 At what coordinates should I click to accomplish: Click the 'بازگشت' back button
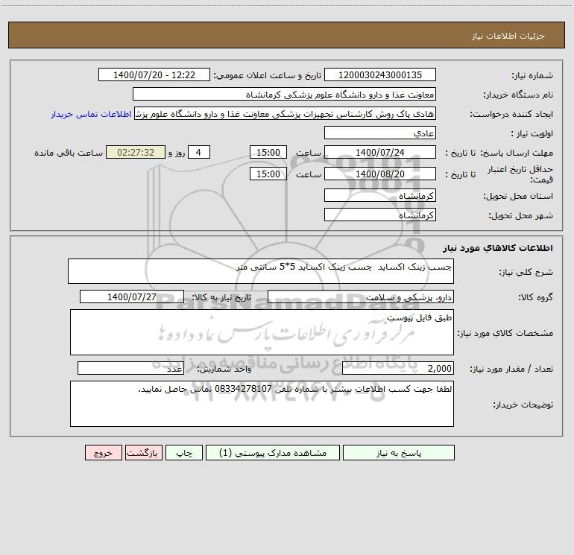click(x=143, y=452)
